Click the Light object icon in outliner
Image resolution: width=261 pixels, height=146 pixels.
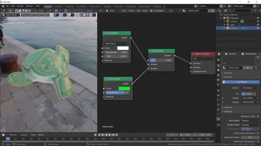(228, 25)
